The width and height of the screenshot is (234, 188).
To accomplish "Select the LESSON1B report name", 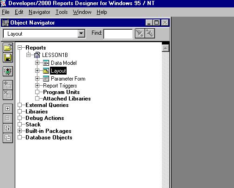I will (x=55, y=55).
